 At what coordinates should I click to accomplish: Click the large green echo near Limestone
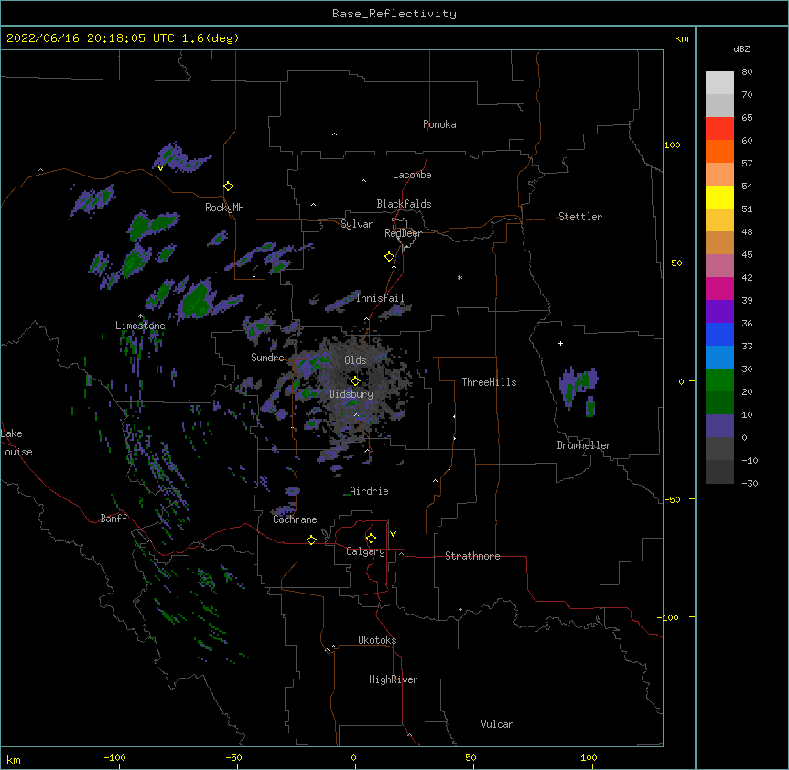[x=195, y=301]
